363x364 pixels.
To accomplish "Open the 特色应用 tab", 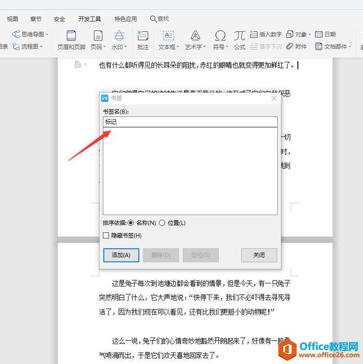I will (125, 19).
